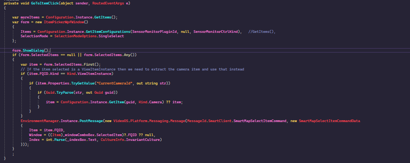The height and width of the screenshot is (163, 410).
Task: Click the GoToItemClick method name
Action: pos(44,3)
